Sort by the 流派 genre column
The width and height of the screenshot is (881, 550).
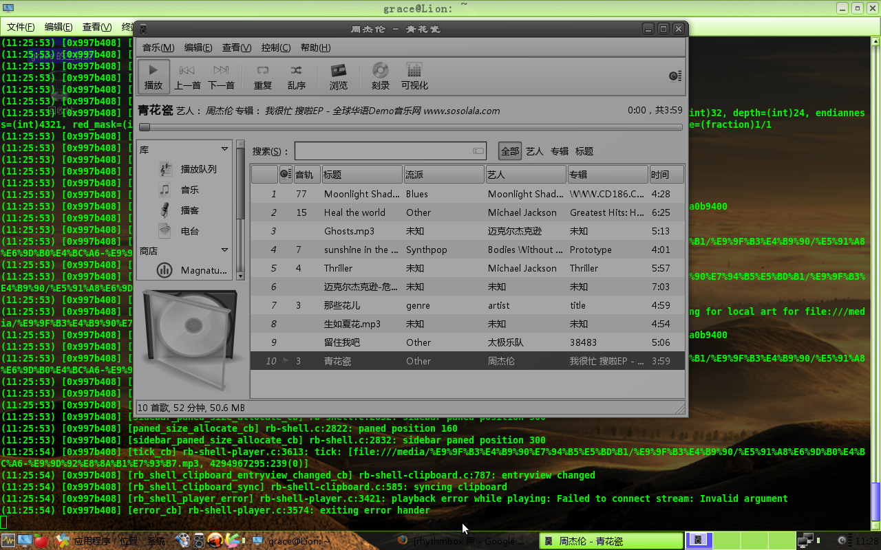(x=444, y=175)
